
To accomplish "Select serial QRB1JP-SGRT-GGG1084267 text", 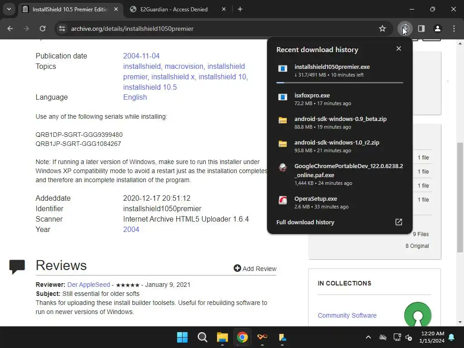I will pyautogui.click(x=78, y=144).
